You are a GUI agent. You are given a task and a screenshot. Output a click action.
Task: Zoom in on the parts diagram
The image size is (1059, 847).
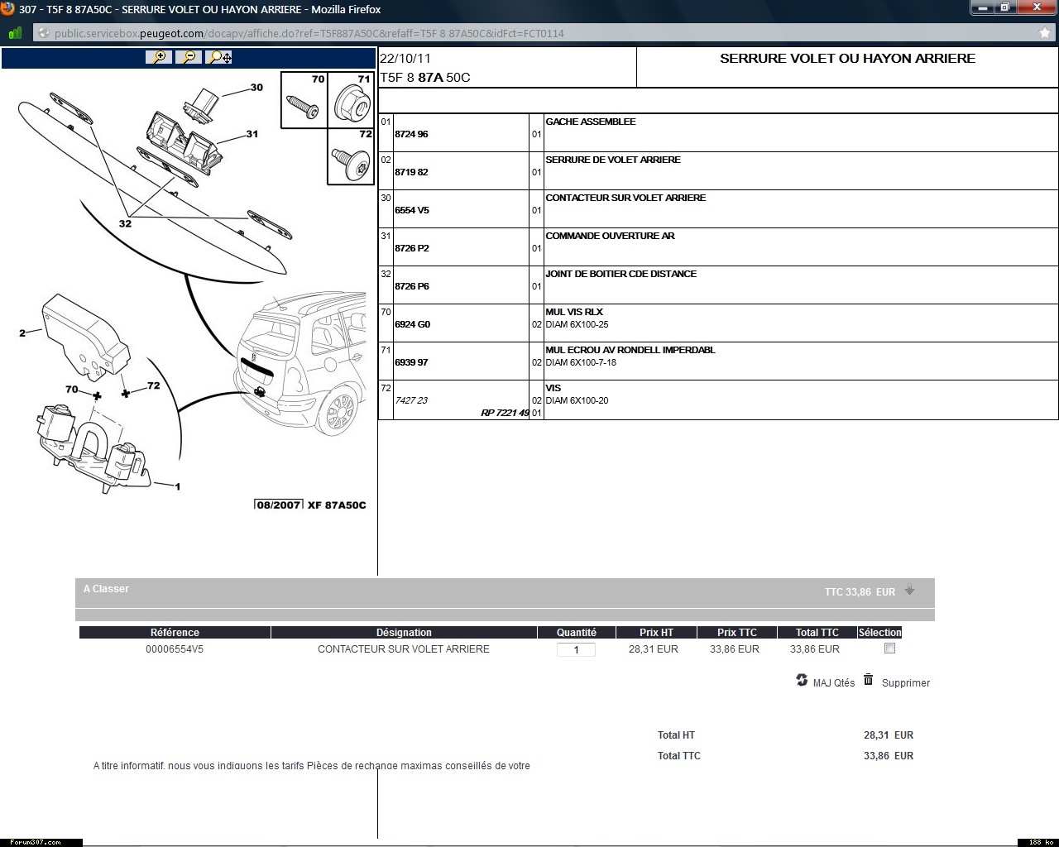tap(158, 57)
